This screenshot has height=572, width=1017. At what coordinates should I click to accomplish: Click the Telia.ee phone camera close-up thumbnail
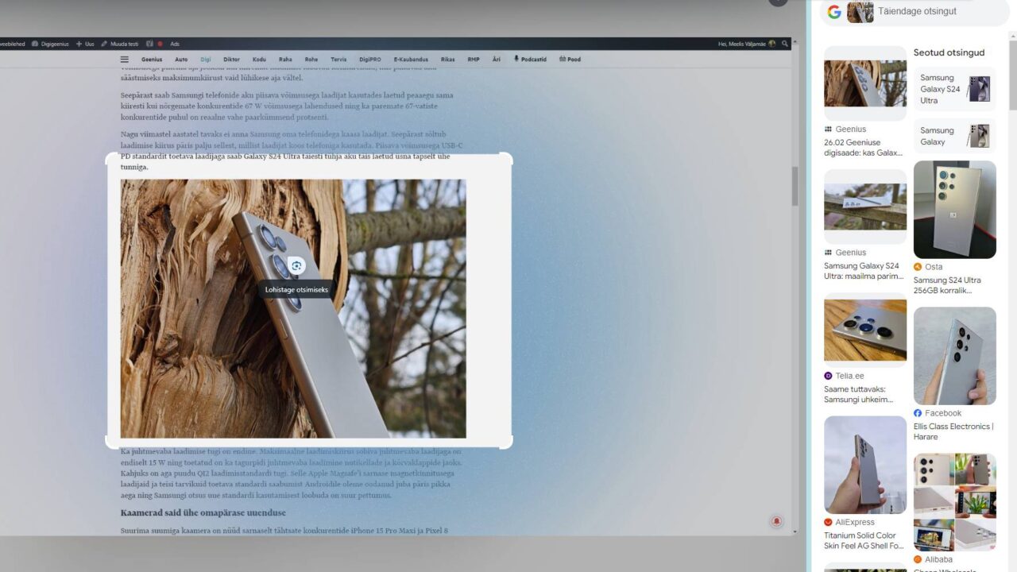click(x=865, y=330)
